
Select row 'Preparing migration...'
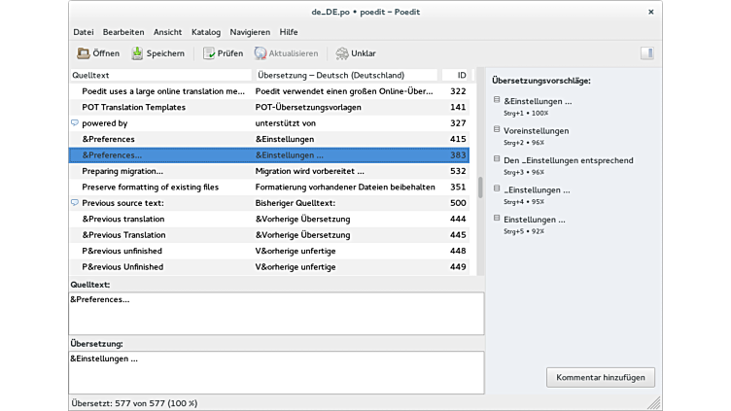click(x=269, y=171)
